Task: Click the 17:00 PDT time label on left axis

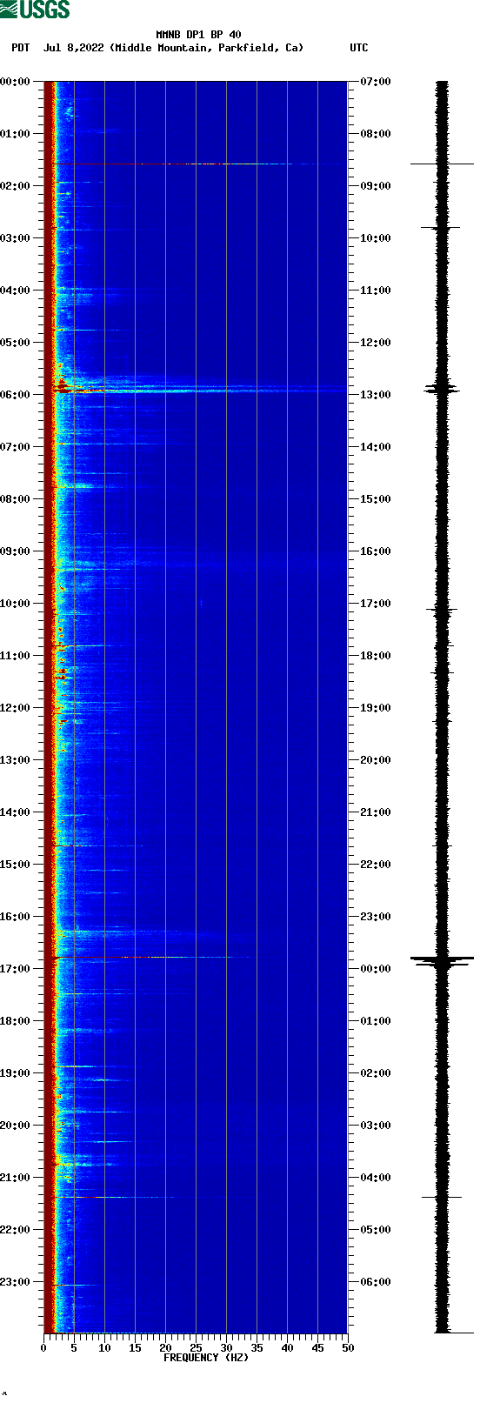Action: click(x=16, y=969)
